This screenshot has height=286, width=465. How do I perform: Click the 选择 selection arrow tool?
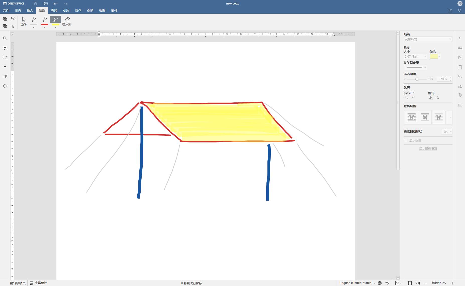(x=24, y=21)
